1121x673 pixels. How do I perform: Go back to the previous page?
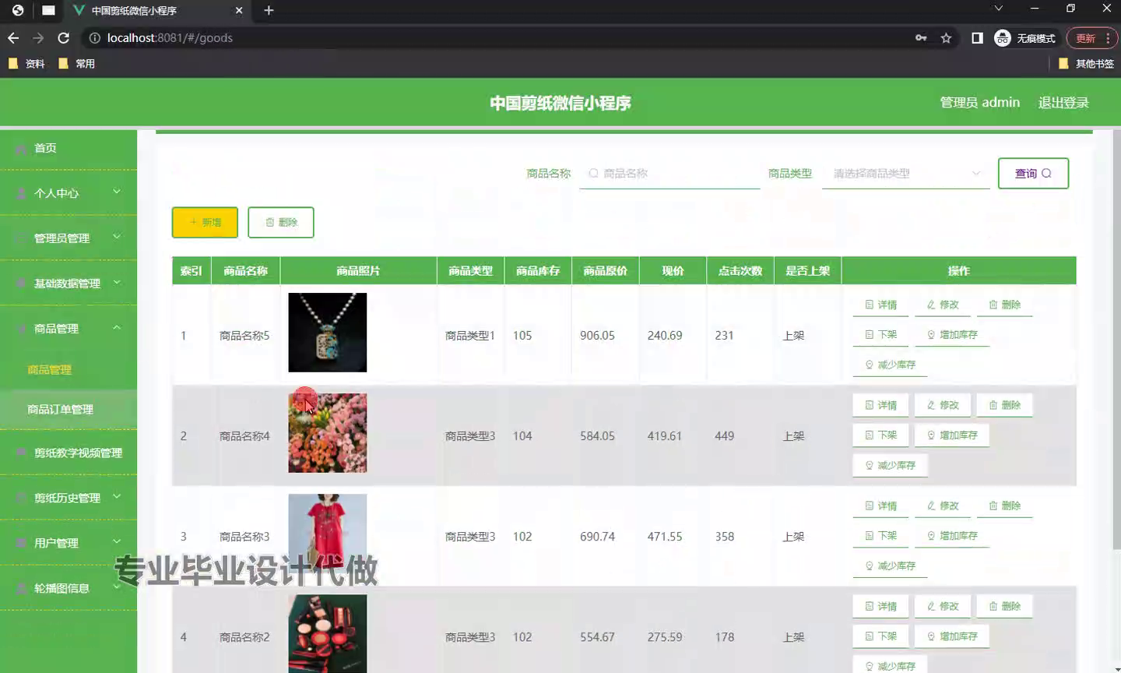pos(13,37)
